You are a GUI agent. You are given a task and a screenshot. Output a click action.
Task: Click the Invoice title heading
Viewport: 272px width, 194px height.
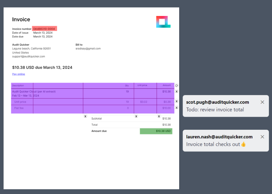(x=21, y=19)
